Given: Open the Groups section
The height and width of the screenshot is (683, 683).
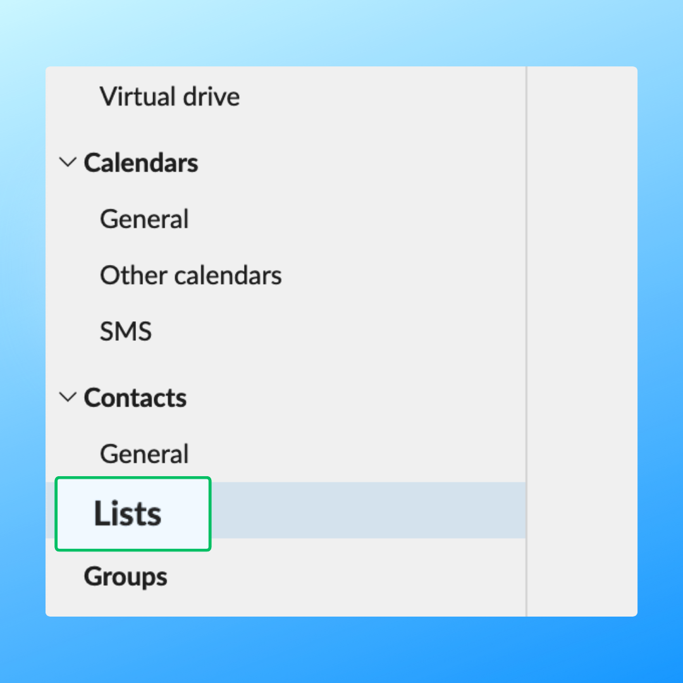Looking at the screenshot, I should click(125, 576).
